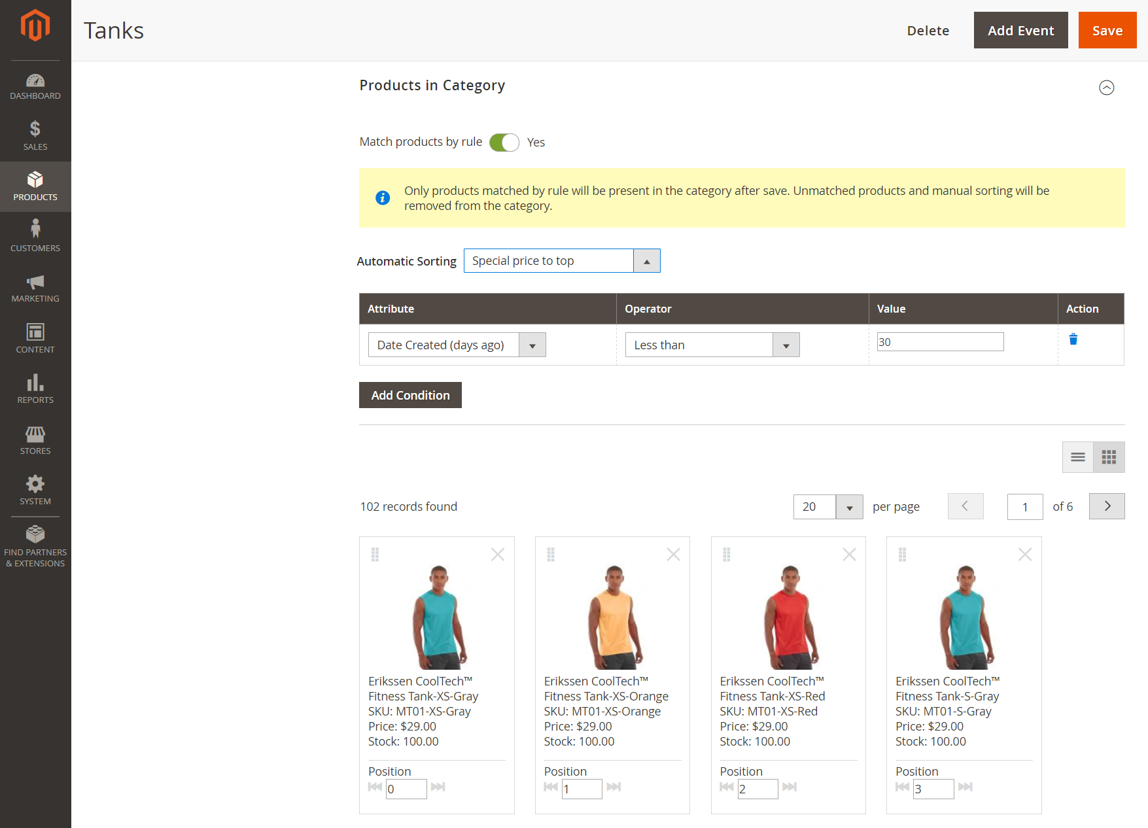Open the Customers sidebar section
This screenshot has height=828, width=1148.
(35, 235)
